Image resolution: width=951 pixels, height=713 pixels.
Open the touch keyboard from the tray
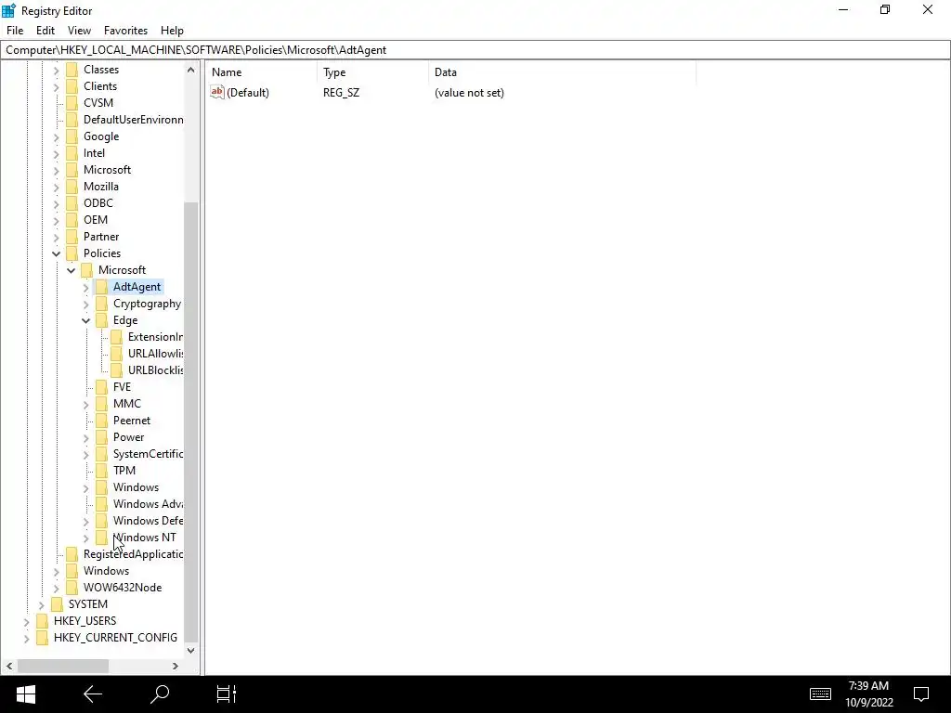click(x=820, y=694)
